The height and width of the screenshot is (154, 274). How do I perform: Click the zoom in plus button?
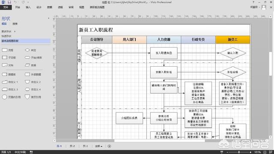click(x=250, y=152)
